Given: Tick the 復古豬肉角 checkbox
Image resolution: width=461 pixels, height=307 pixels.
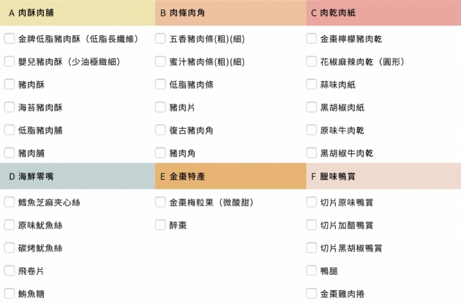Looking at the screenshot, I should click(x=161, y=130).
